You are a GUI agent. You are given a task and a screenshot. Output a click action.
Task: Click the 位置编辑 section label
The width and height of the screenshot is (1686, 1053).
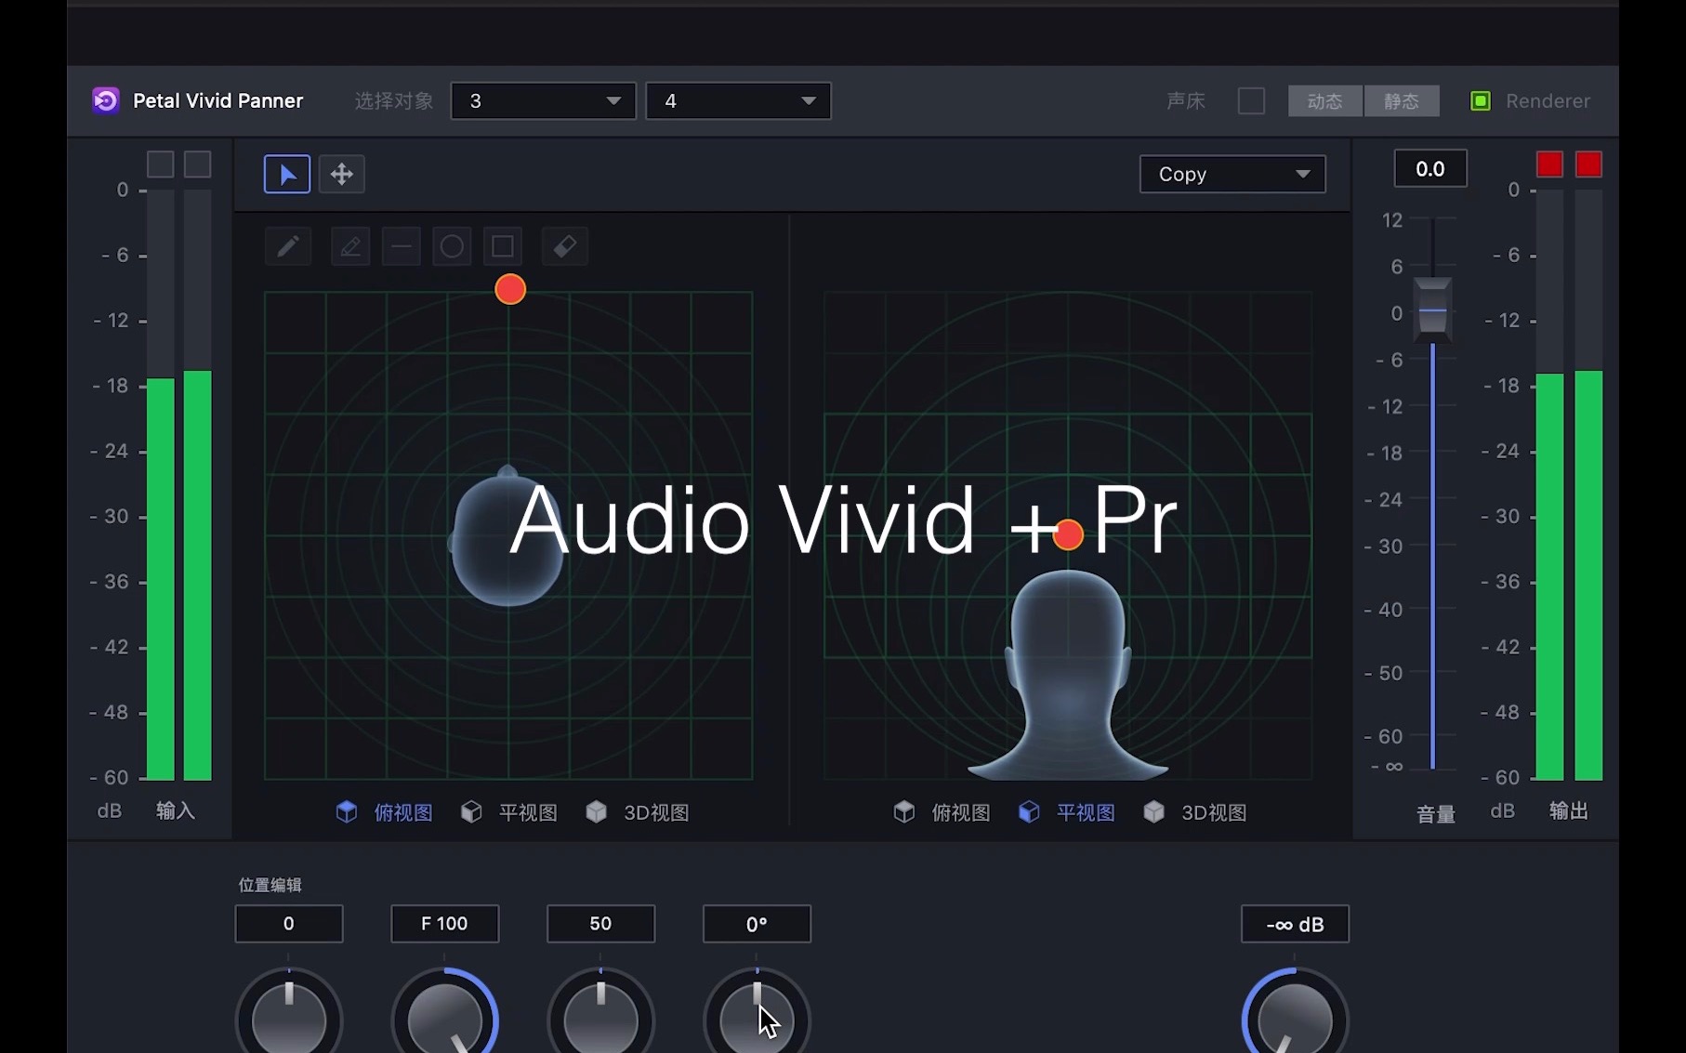click(x=270, y=885)
